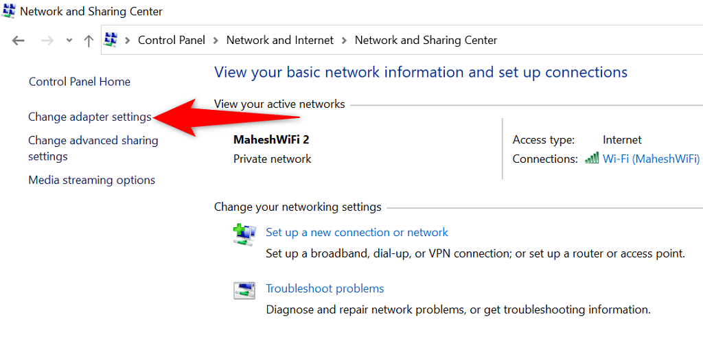Click the Network and Sharing Center title bar icon
The width and height of the screenshot is (703, 346).
pyautogui.click(x=10, y=10)
